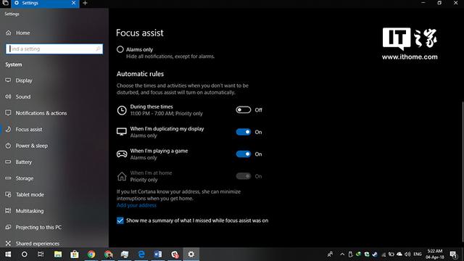The height and width of the screenshot is (261, 464).
Task: Open Microsoft Word from taskbar
Action: (x=158, y=254)
